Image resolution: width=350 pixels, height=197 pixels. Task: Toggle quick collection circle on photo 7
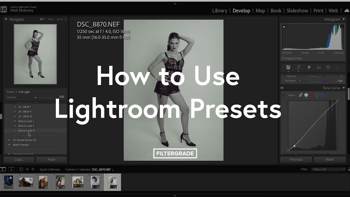115,178
